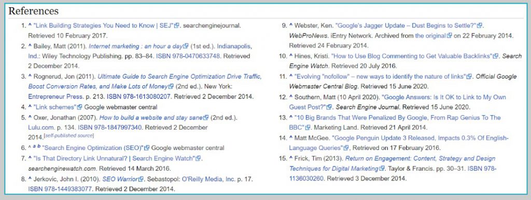Open "Evolving nofollow" Google blog link
The image size is (531, 200).
380,76
